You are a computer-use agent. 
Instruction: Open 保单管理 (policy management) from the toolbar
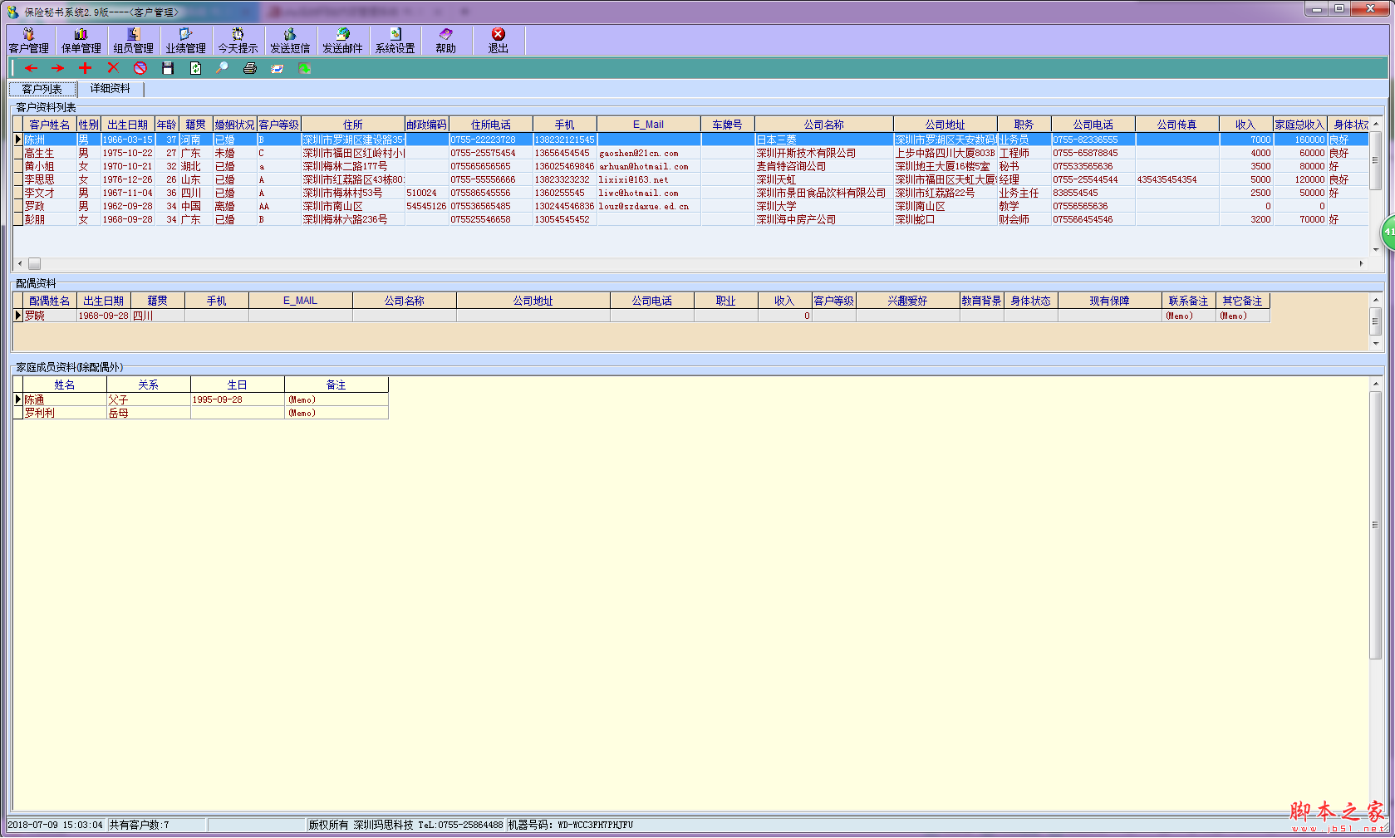(81, 41)
